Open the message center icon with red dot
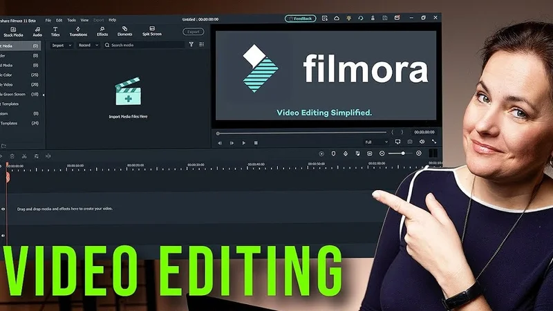 click(x=397, y=17)
